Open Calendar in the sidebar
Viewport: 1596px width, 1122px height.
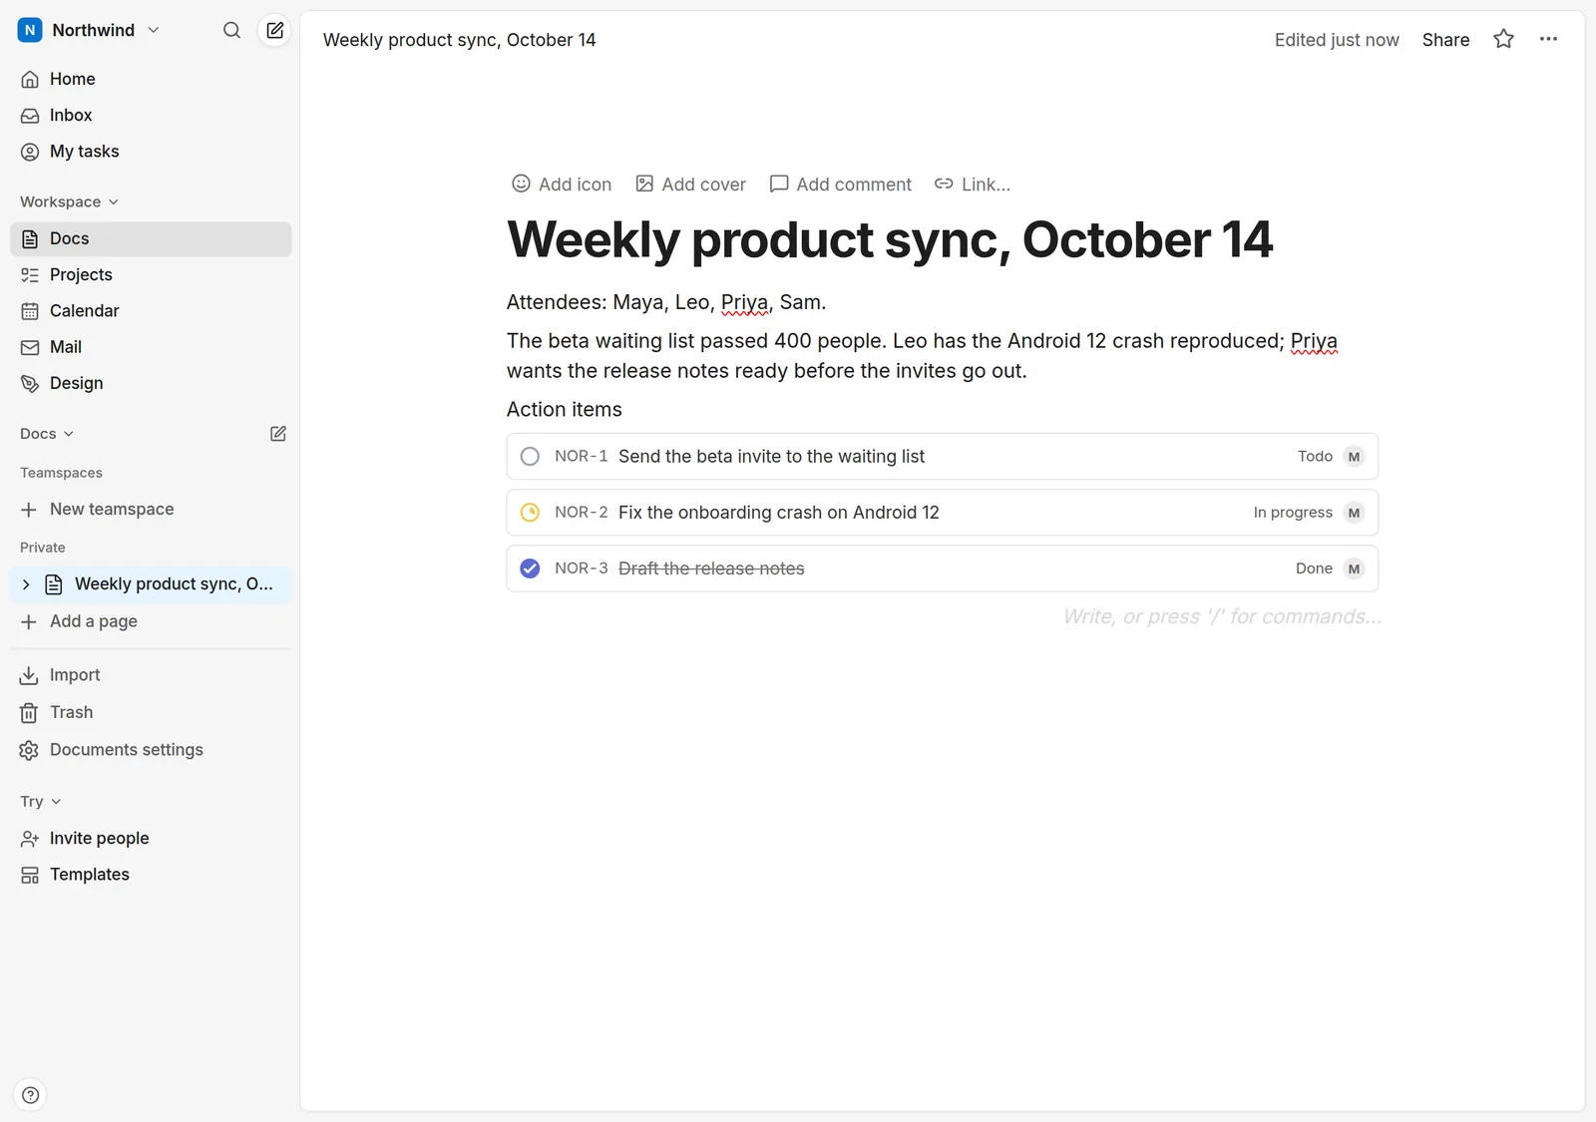[151, 311]
